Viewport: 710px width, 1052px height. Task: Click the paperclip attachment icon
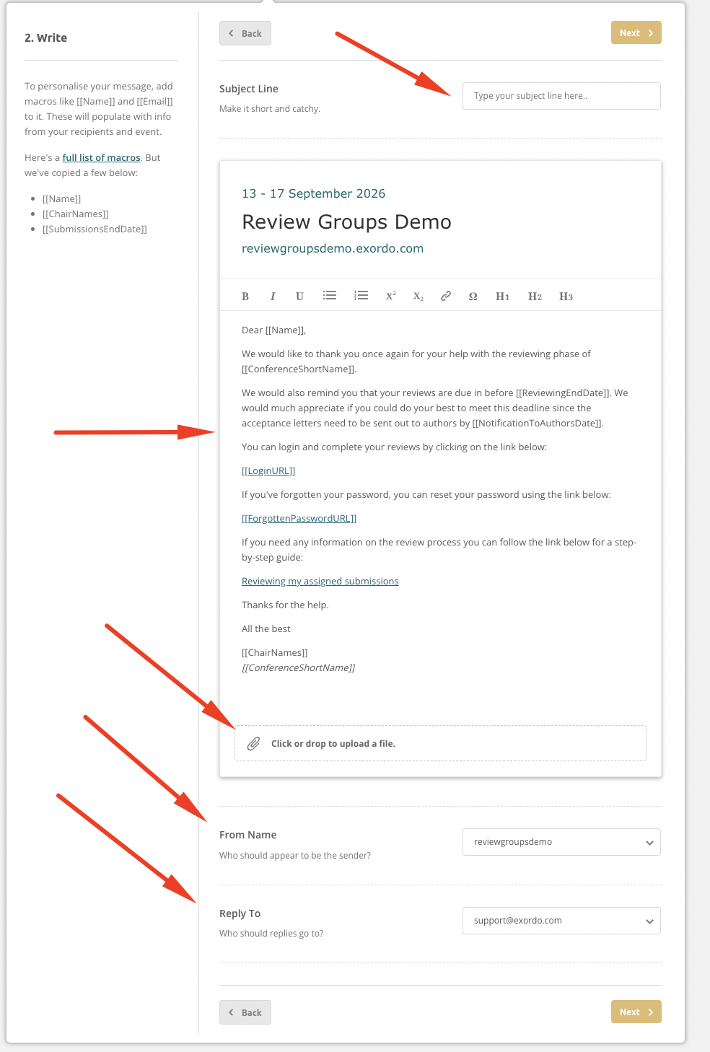point(254,744)
